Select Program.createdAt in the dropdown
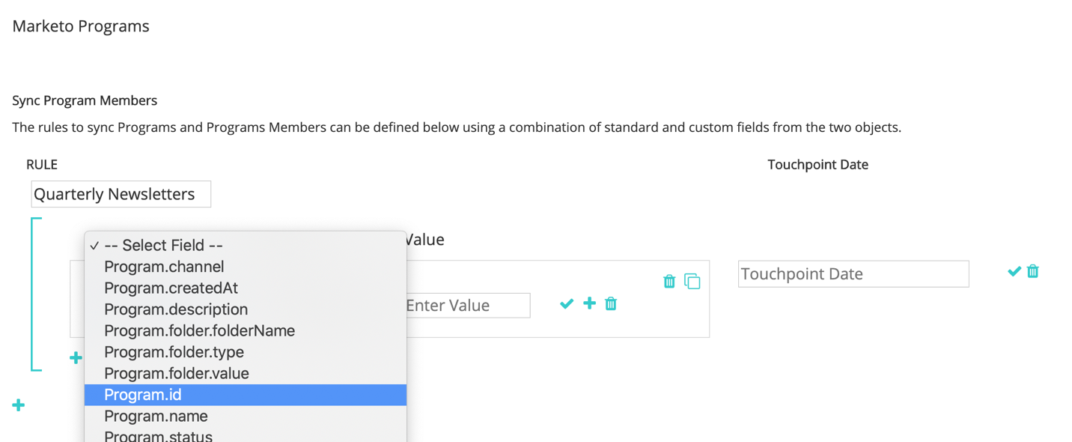Viewport: 1072px width, 442px height. tap(171, 288)
